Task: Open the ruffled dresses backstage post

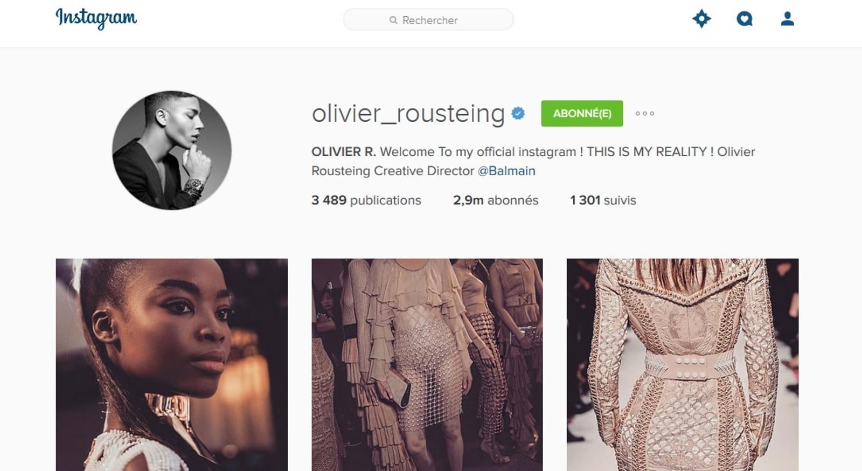Action: click(x=427, y=365)
